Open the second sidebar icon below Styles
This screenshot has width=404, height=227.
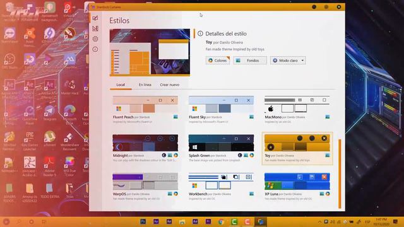coord(95,28)
